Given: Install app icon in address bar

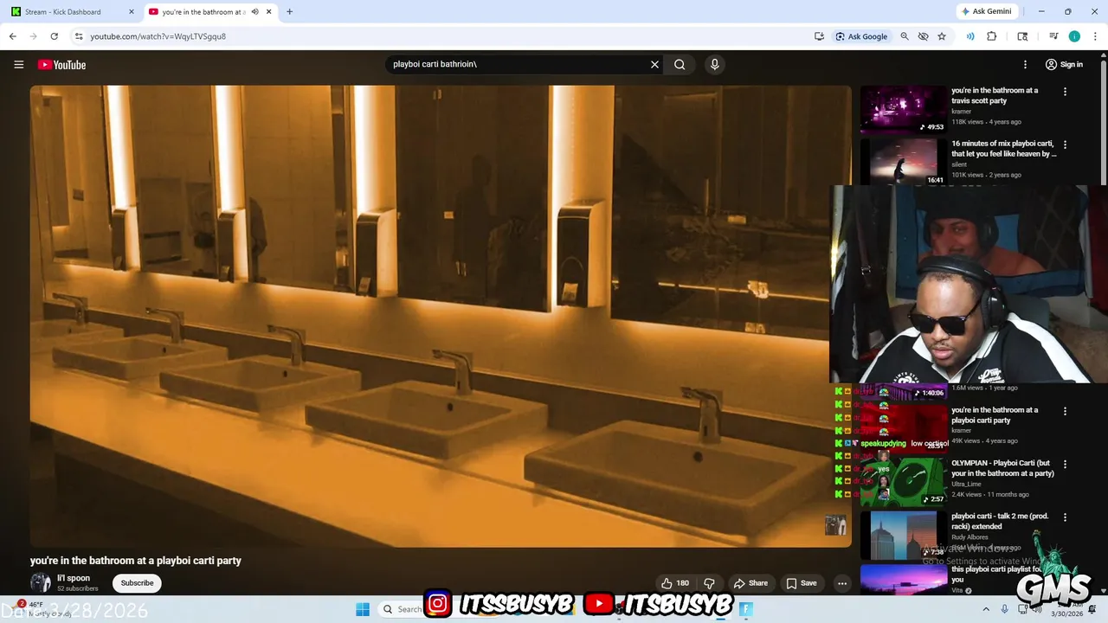Looking at the screenshot, I should pyautogui.click(x=819, y=36).
